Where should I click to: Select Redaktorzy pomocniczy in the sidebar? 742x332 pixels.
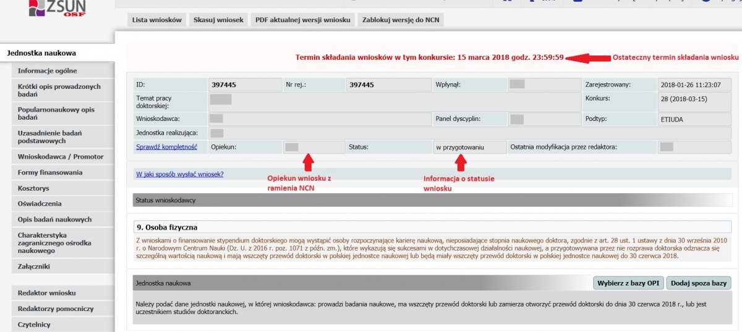[56, 309]
